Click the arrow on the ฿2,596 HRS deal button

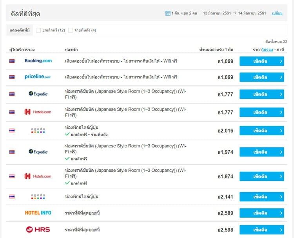(281, 230)
